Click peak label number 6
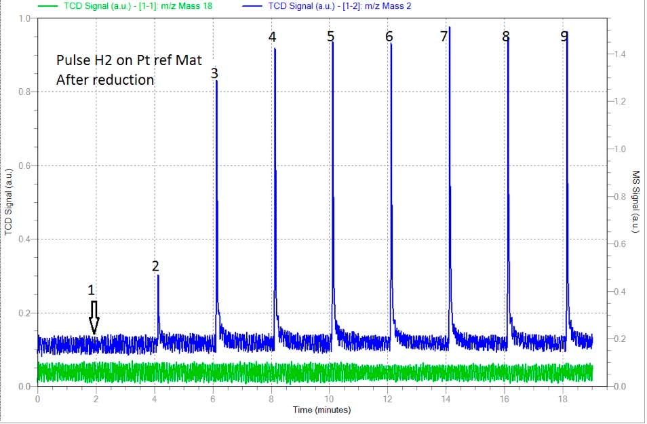Viewport: 647px width, 424px height. tap(389, 37)
